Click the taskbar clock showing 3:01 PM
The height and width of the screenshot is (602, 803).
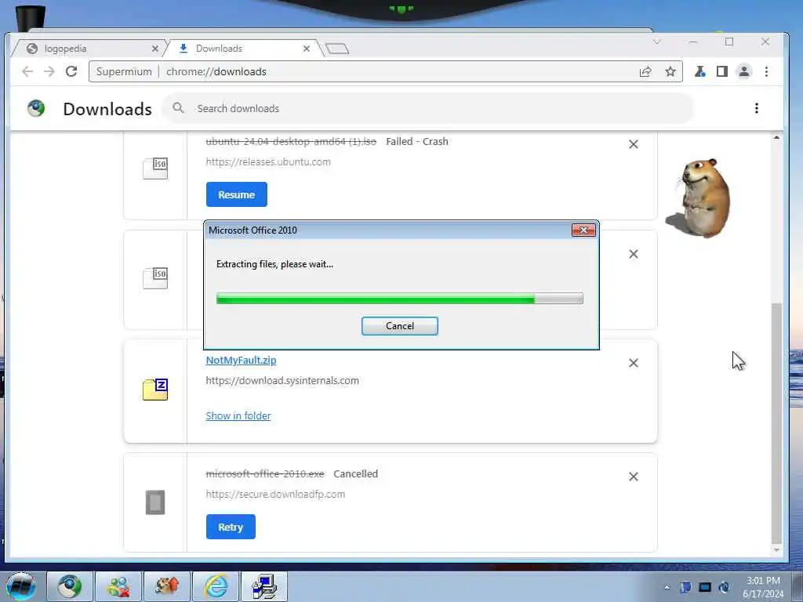pyautogui.click(x=763, y=587)
